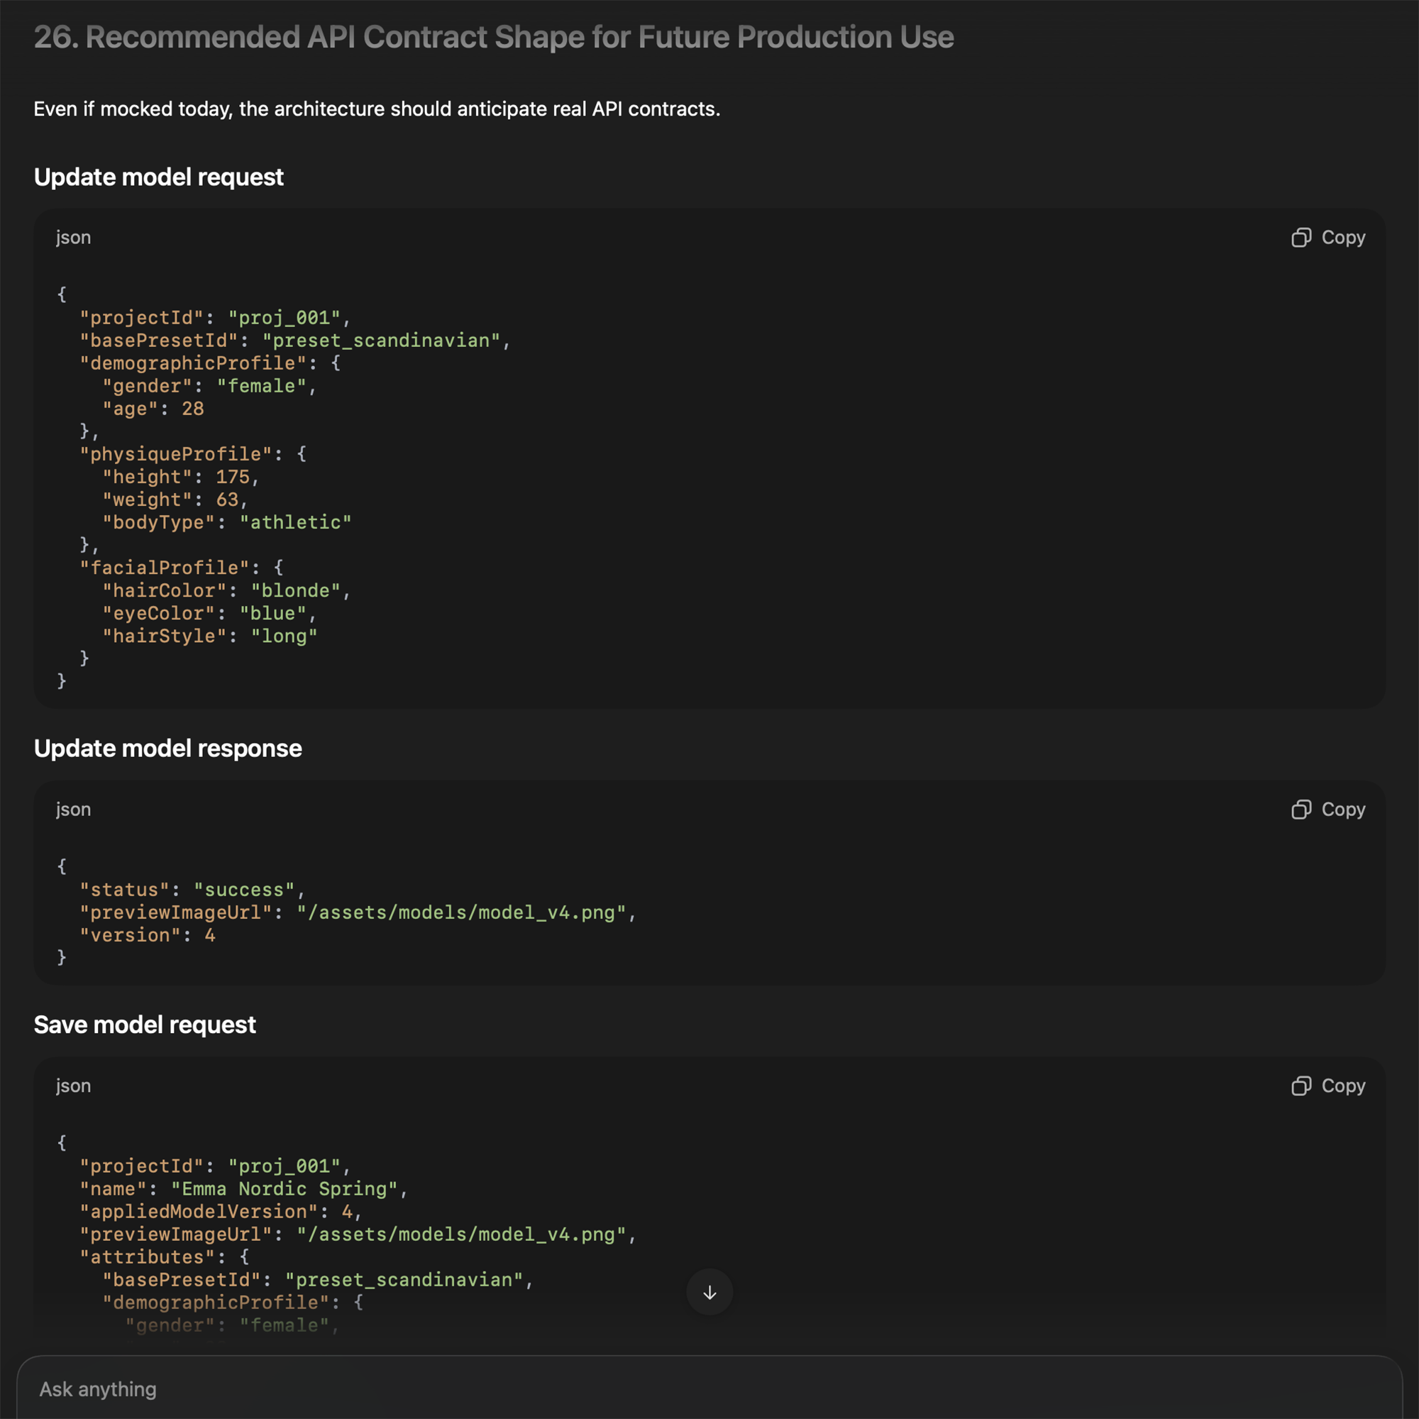Click the duplicate-pages copy icon beside the first code block
The image size is (1419, 1419).
click(1300, 237)
